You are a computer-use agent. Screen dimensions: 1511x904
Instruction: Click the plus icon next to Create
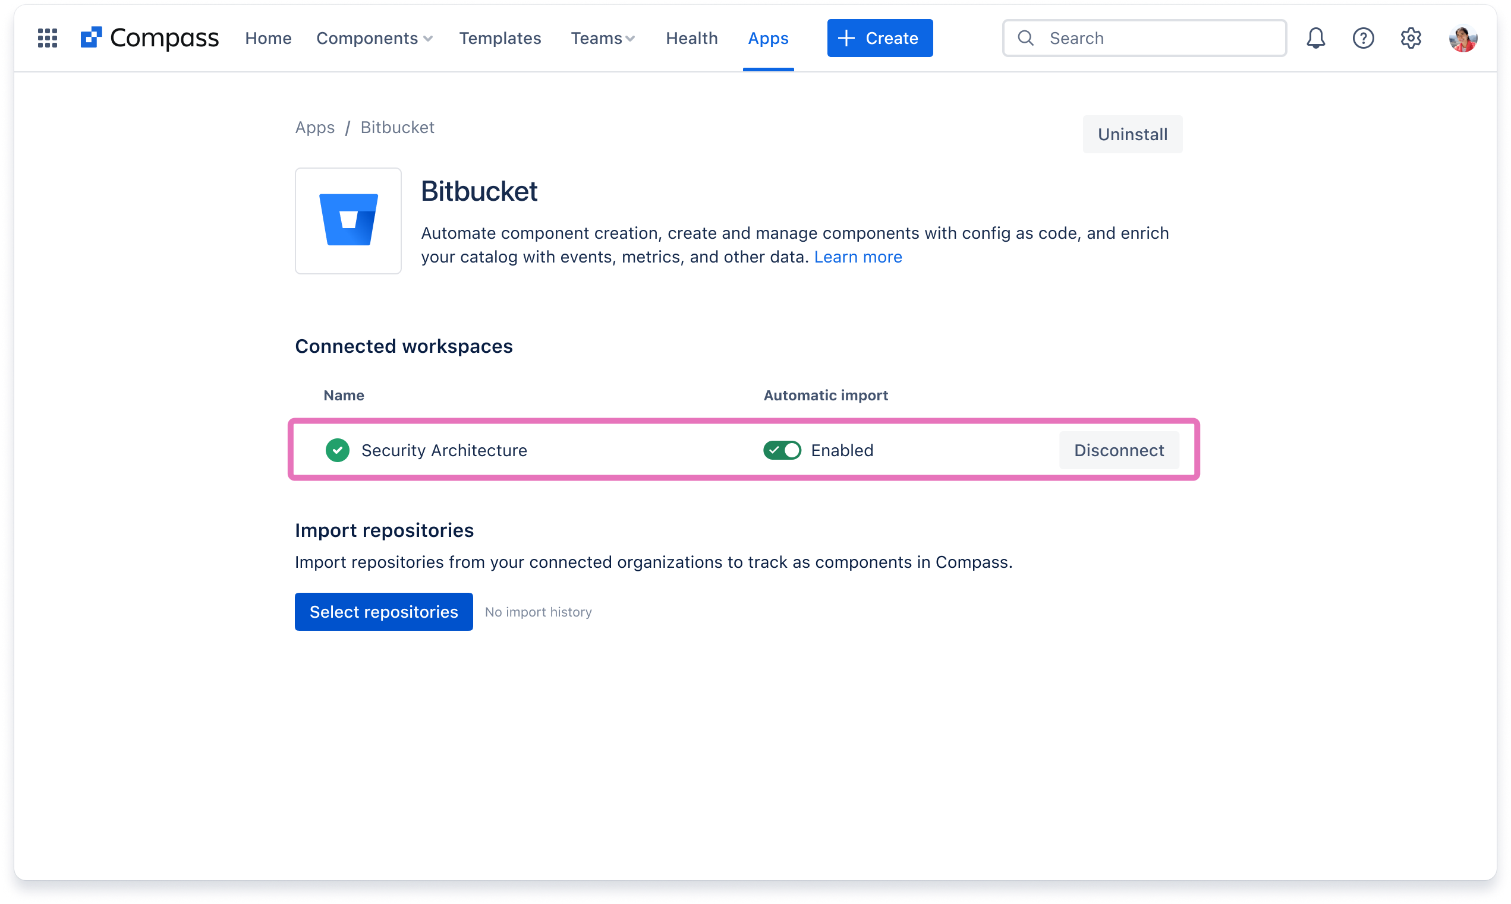[849, 37]
